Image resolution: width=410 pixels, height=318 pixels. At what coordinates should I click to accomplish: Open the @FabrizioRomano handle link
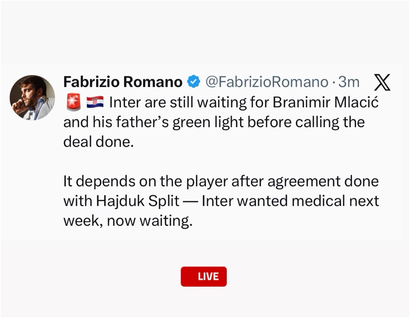pos(267,82)
